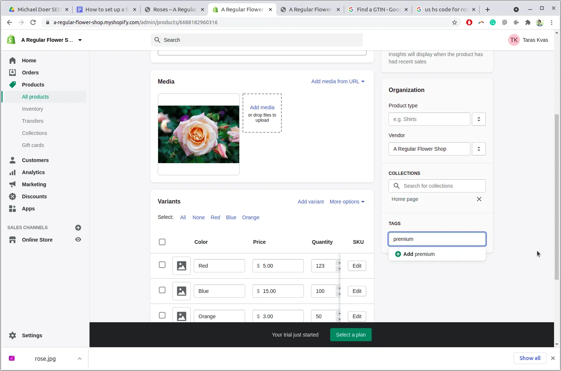Open Orders via its inbox icon
The height and width of the screenshot is (371, 561).
(x=12, y=73)
